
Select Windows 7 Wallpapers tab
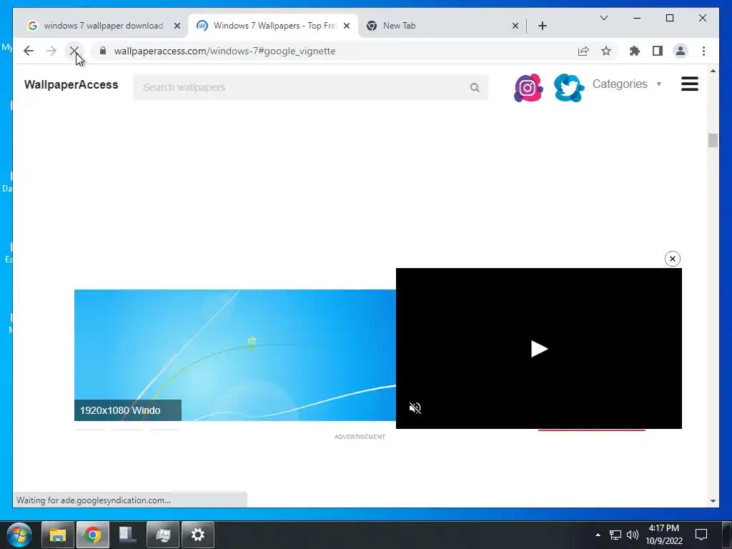coord(274,26)
